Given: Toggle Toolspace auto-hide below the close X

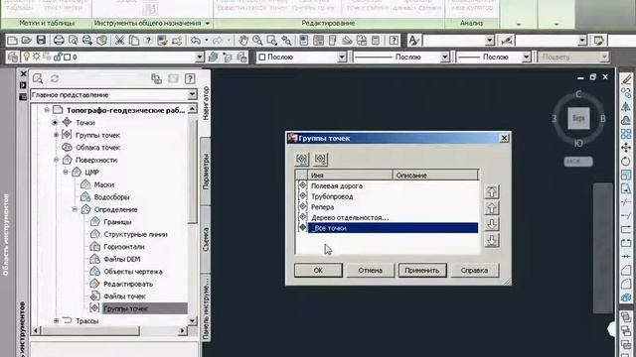Looking at the screenshot, I should click(23, 85).
